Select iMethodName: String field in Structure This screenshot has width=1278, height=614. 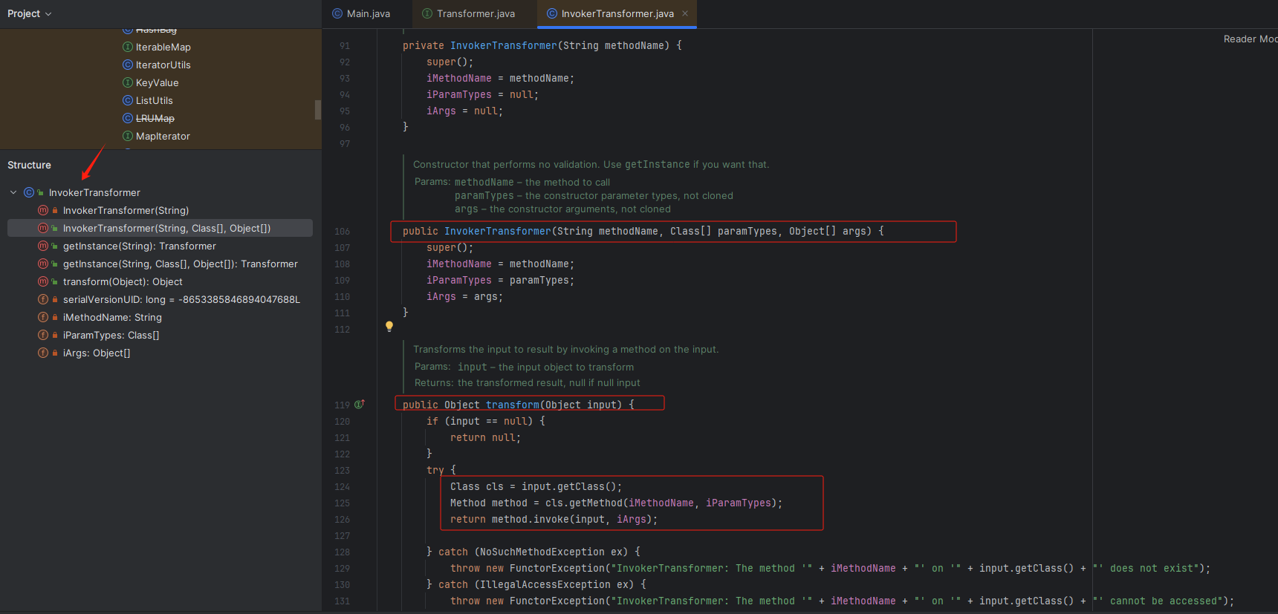pos(112,317)
